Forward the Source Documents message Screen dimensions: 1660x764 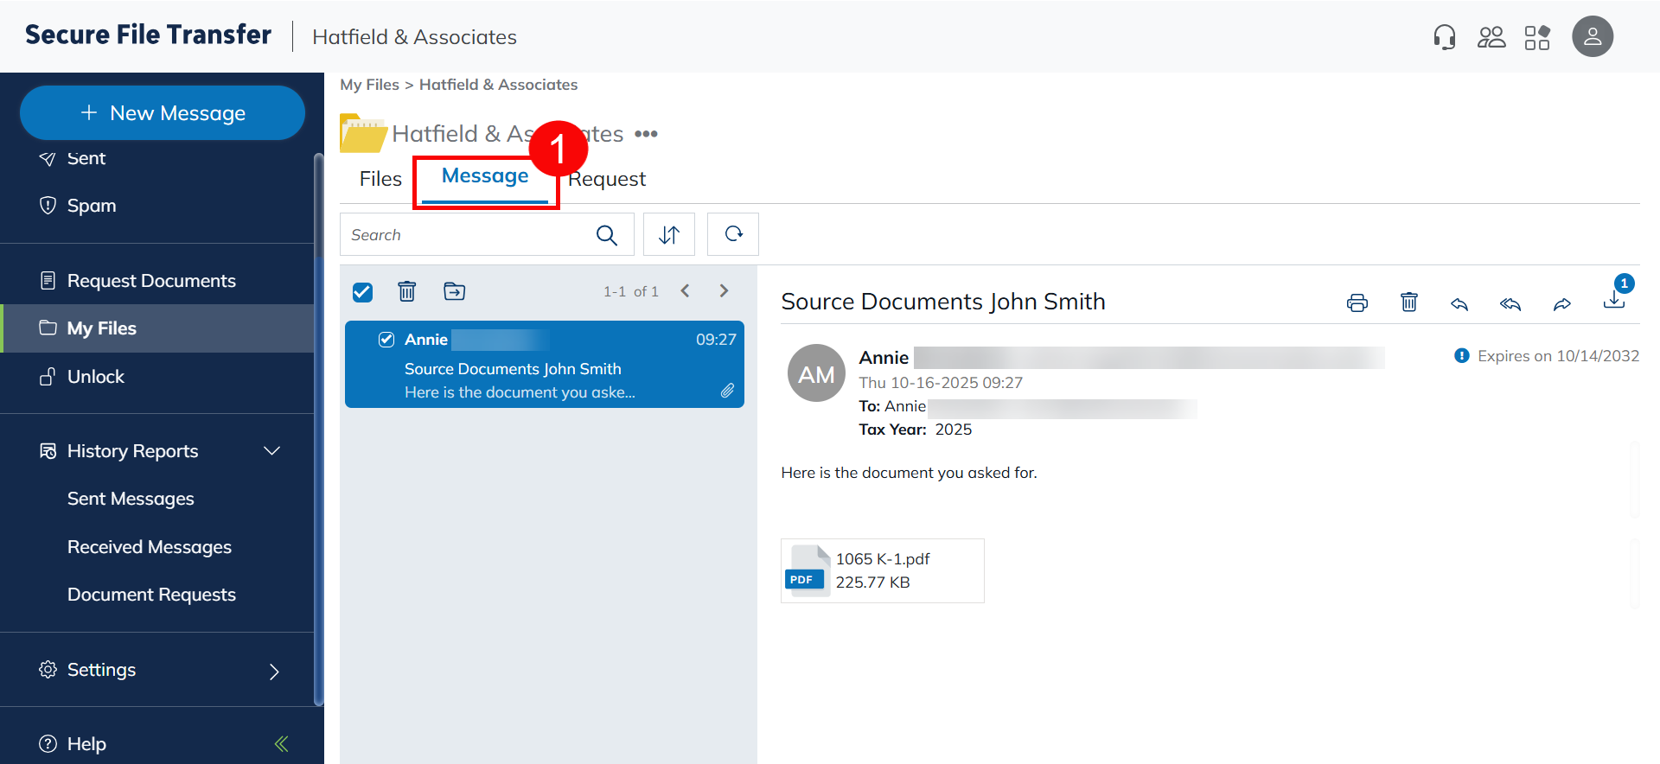pos(1561,303)
